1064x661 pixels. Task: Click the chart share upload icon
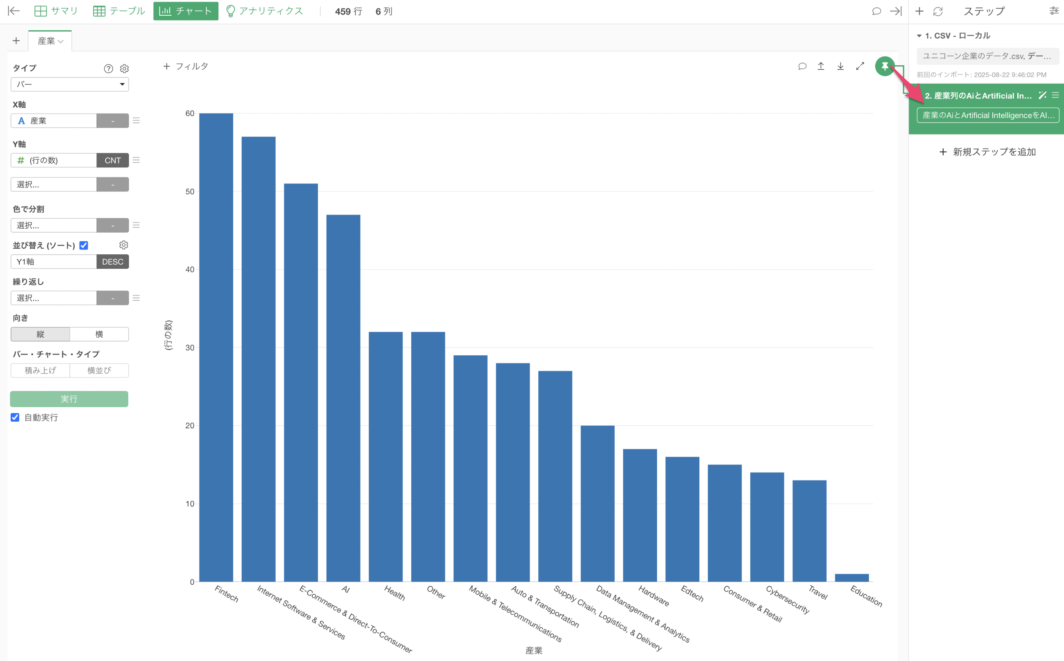821,66
